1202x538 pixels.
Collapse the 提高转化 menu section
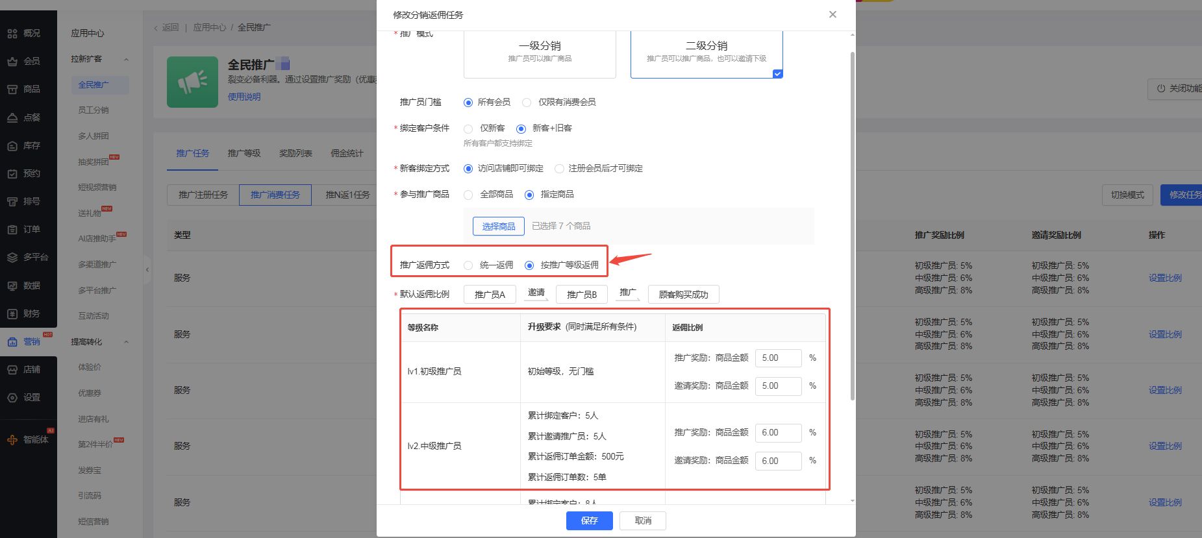[126, 342]
